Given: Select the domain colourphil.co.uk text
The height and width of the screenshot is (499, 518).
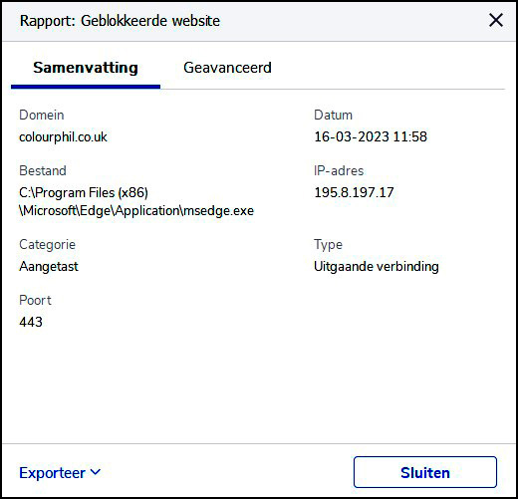Looking at the screenshot, I should pyautogui.click(x=63, y=136).
